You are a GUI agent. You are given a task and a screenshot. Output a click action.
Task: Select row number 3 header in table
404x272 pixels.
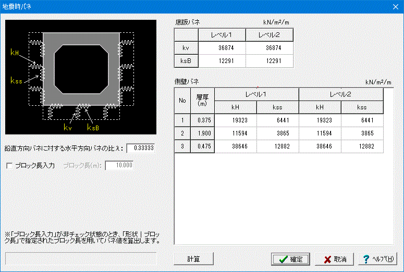(x=182, y=146)
